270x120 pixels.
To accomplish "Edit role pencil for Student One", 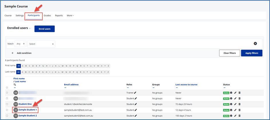I will point(135,104).
